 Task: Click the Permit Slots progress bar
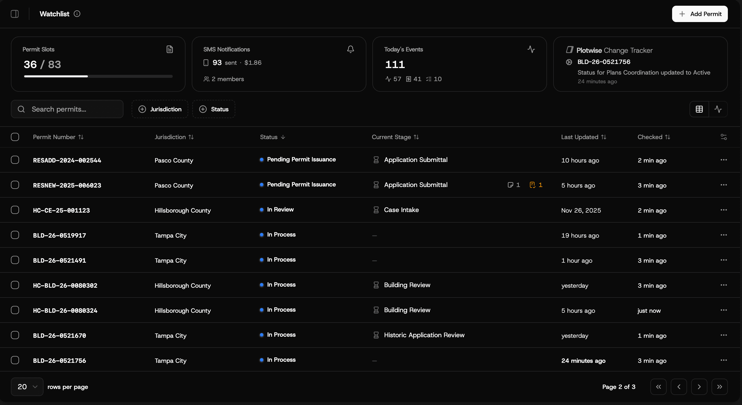(x=98, y=76)
